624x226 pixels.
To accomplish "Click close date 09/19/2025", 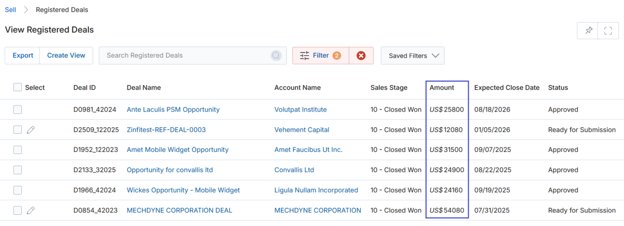I will click(x=492, y=190).
